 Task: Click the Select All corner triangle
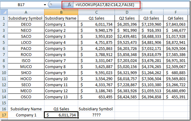4,12
